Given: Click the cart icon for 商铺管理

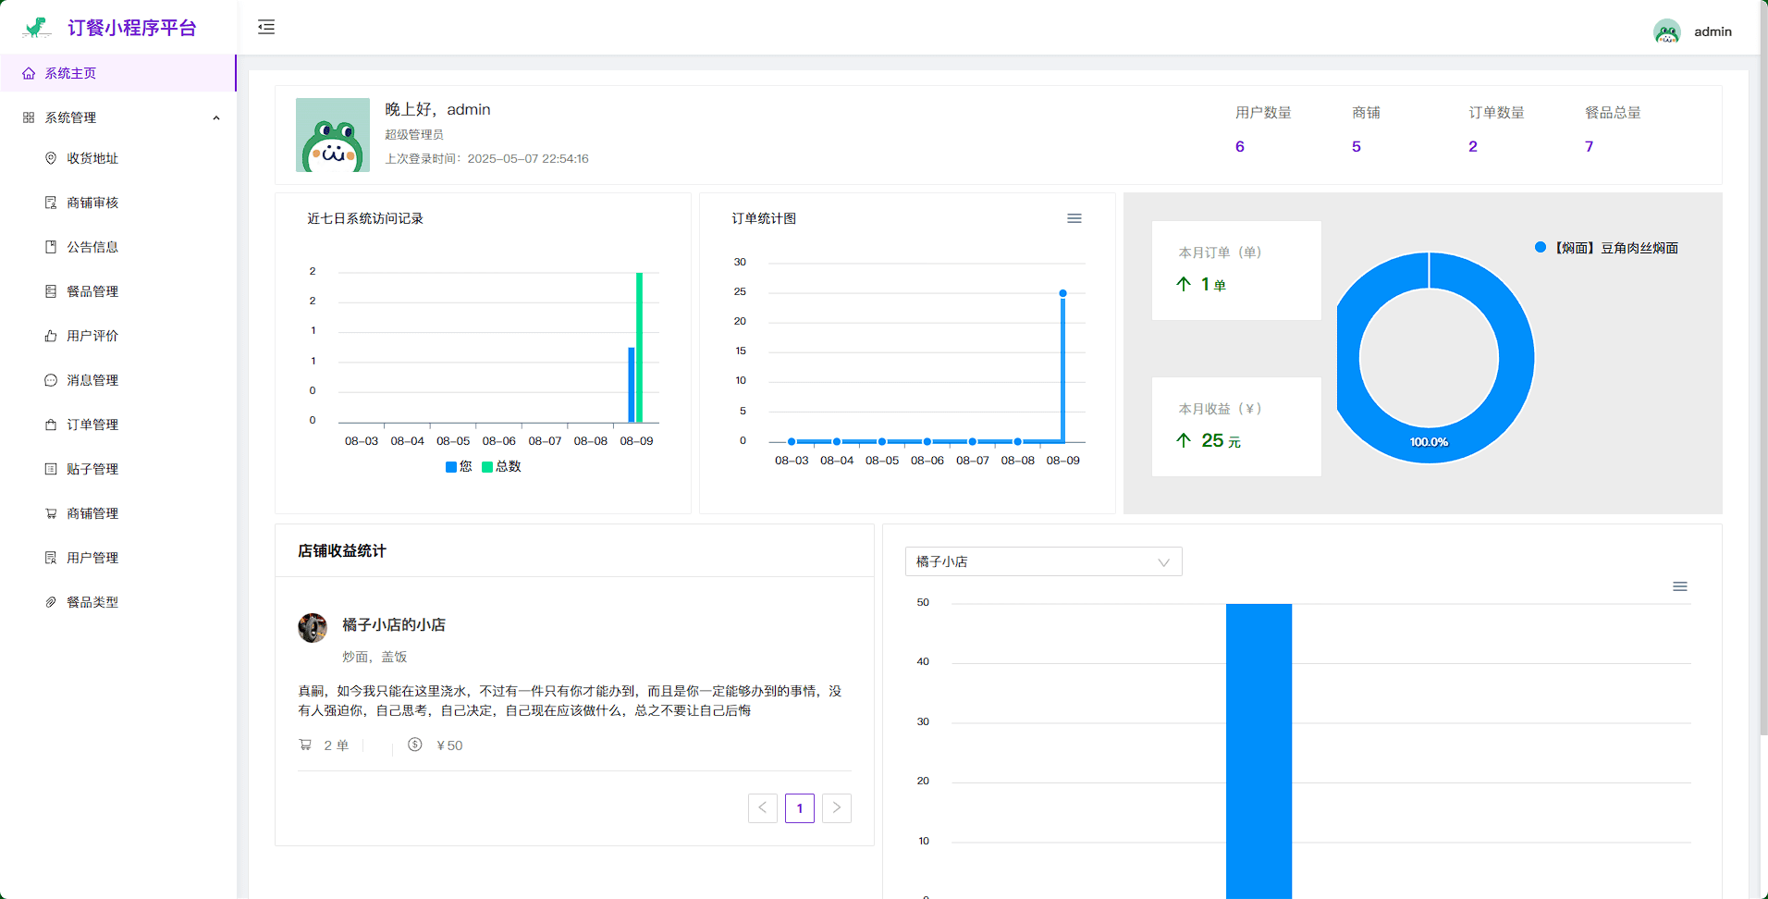Looking at the screenshot, I should click(51, 513).
